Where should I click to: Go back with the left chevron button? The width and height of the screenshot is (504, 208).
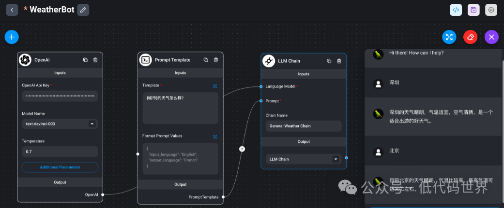12,10
